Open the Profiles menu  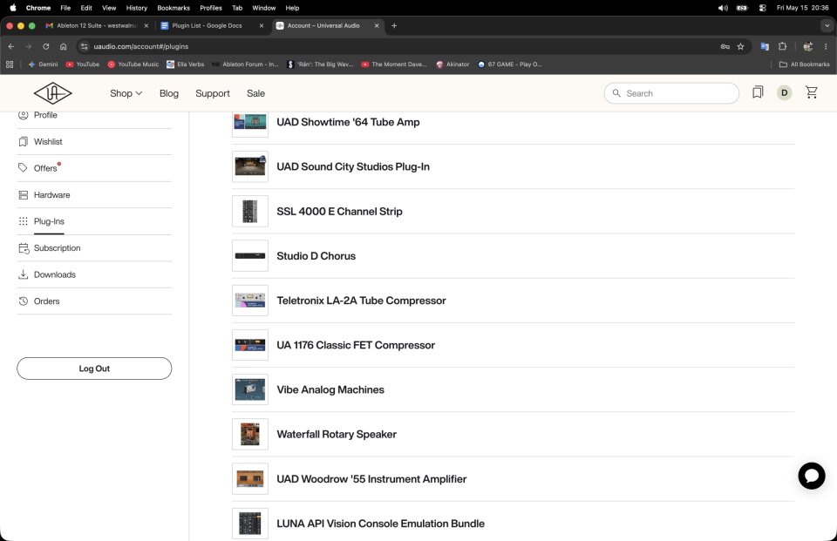coord(211,8)
